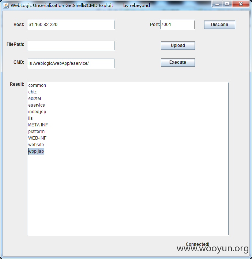252x259 pixels.
Task: Select the 'ebiztel' result line
Action: 34,99
